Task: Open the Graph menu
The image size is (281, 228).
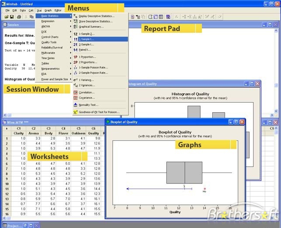Action: [x=48, y=10]
